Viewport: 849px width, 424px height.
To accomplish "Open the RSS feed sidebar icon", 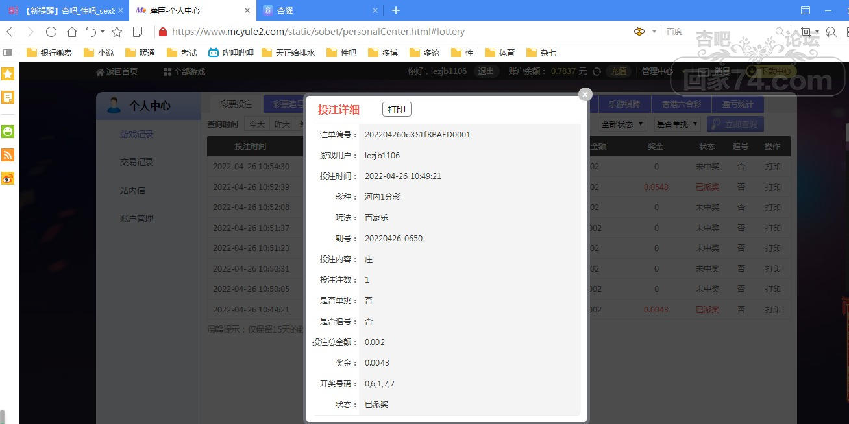I will tap(8, 155).
